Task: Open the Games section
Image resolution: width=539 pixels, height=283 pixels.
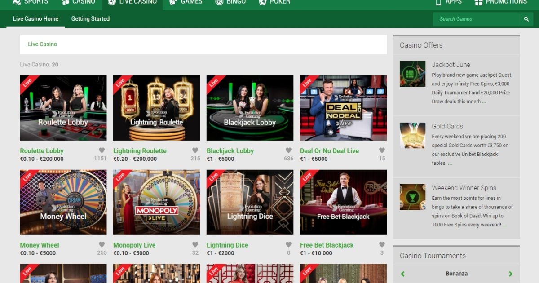Action: coord(191,2)
